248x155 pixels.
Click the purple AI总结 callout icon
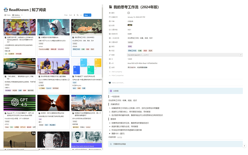pyautogui.click(x=111, y=91)
